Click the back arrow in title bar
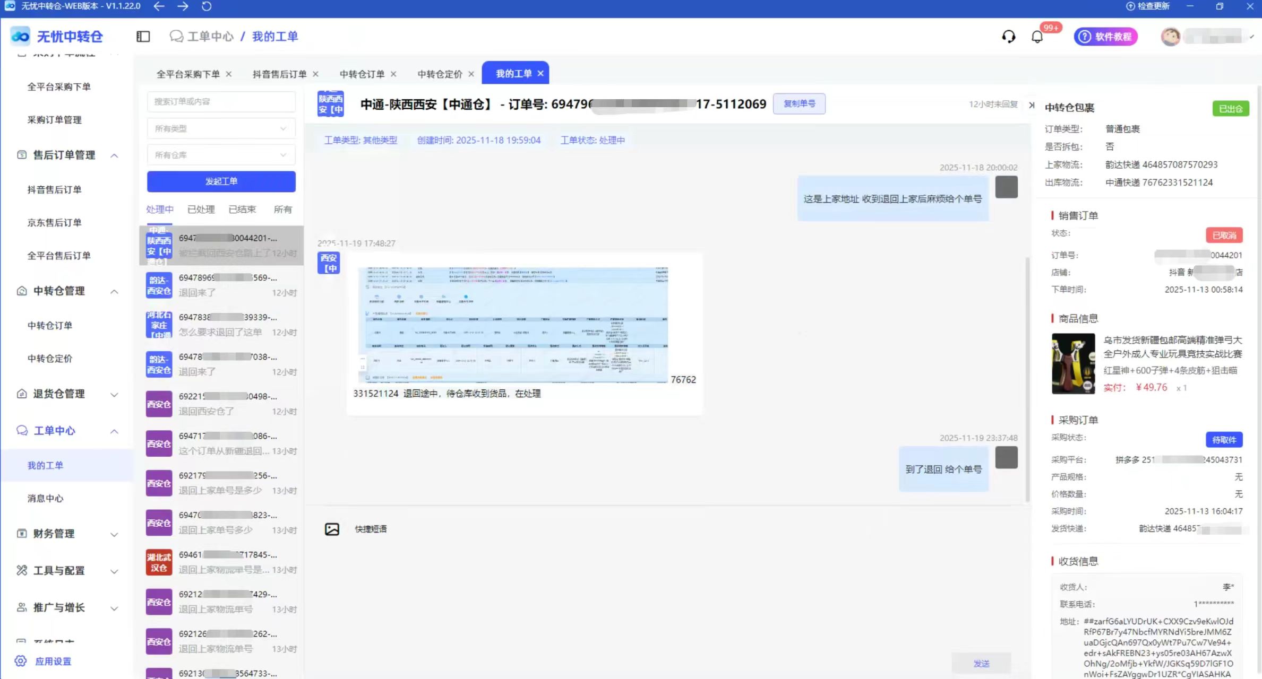This screenshot has height=679, width=1262. [159, 6]
